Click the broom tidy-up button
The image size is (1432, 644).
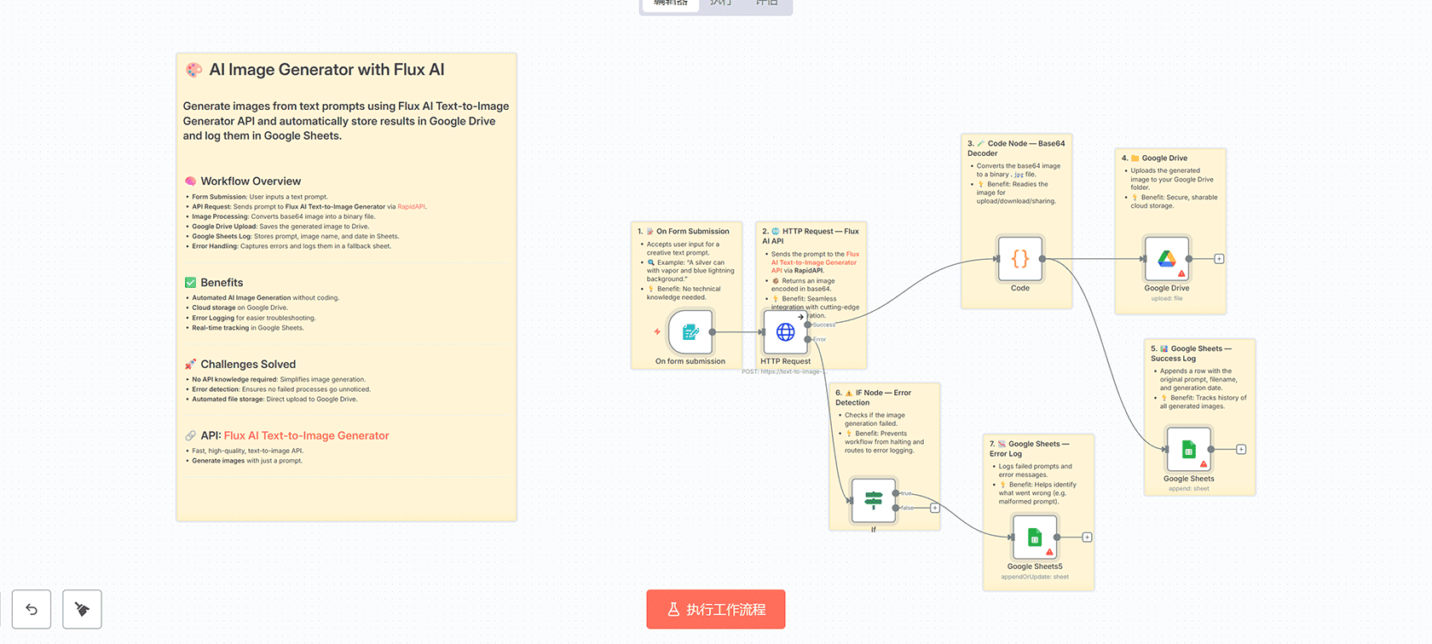tap(82, 609)
